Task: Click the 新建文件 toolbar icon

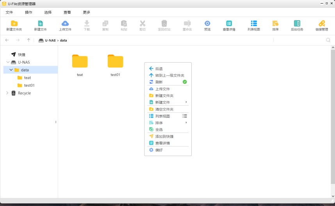Action: [x=40, y=23]
